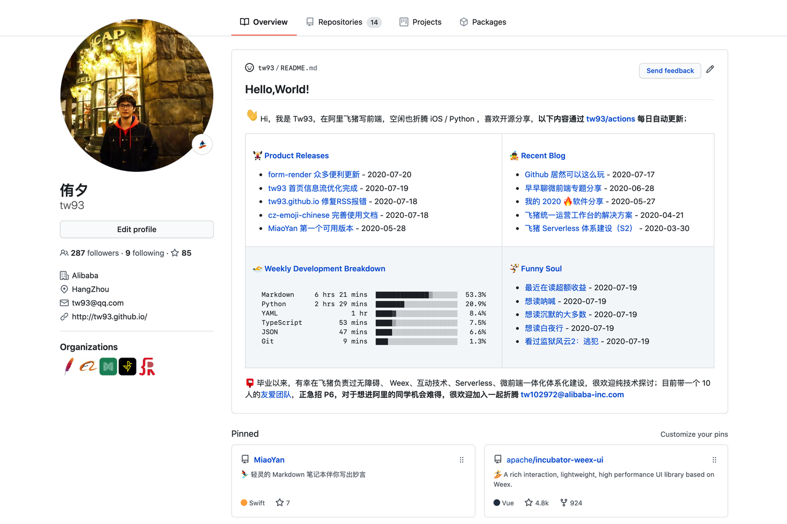Click the location pin icon beside HangZhou

tap(64, 289)
